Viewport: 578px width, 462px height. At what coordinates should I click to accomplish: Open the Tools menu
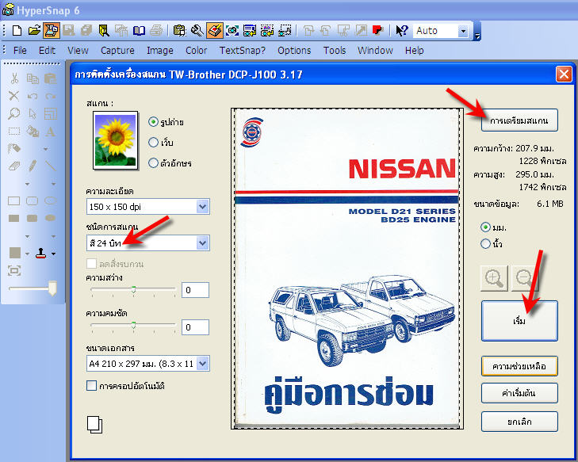[335, 51]
